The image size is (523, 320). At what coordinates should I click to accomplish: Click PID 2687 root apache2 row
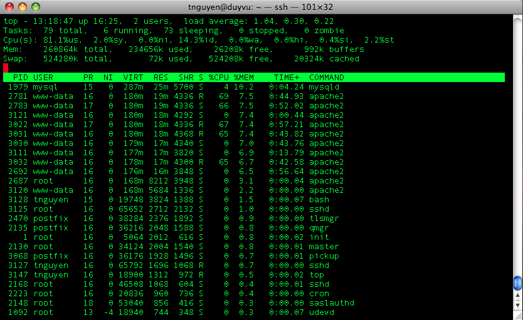click(176, 181)
